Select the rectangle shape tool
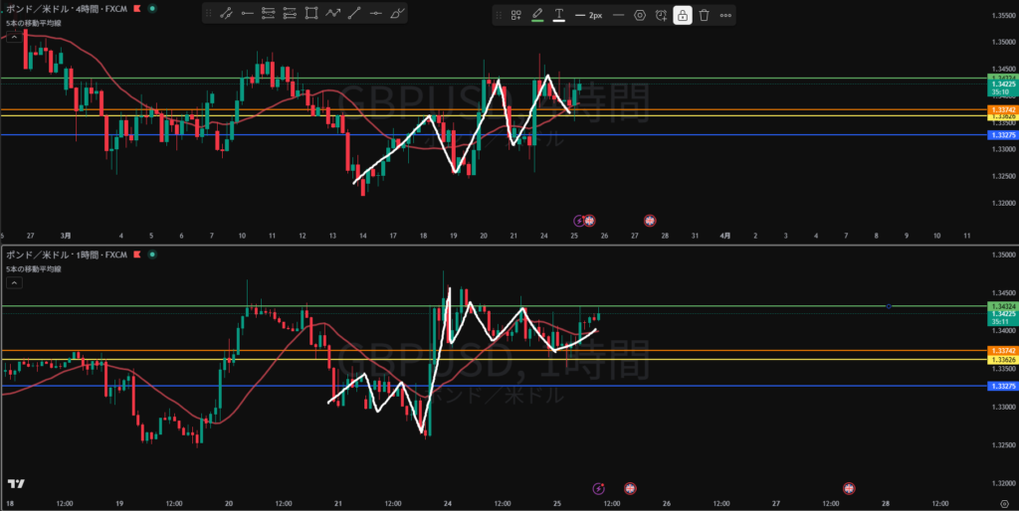 (311, 14)
